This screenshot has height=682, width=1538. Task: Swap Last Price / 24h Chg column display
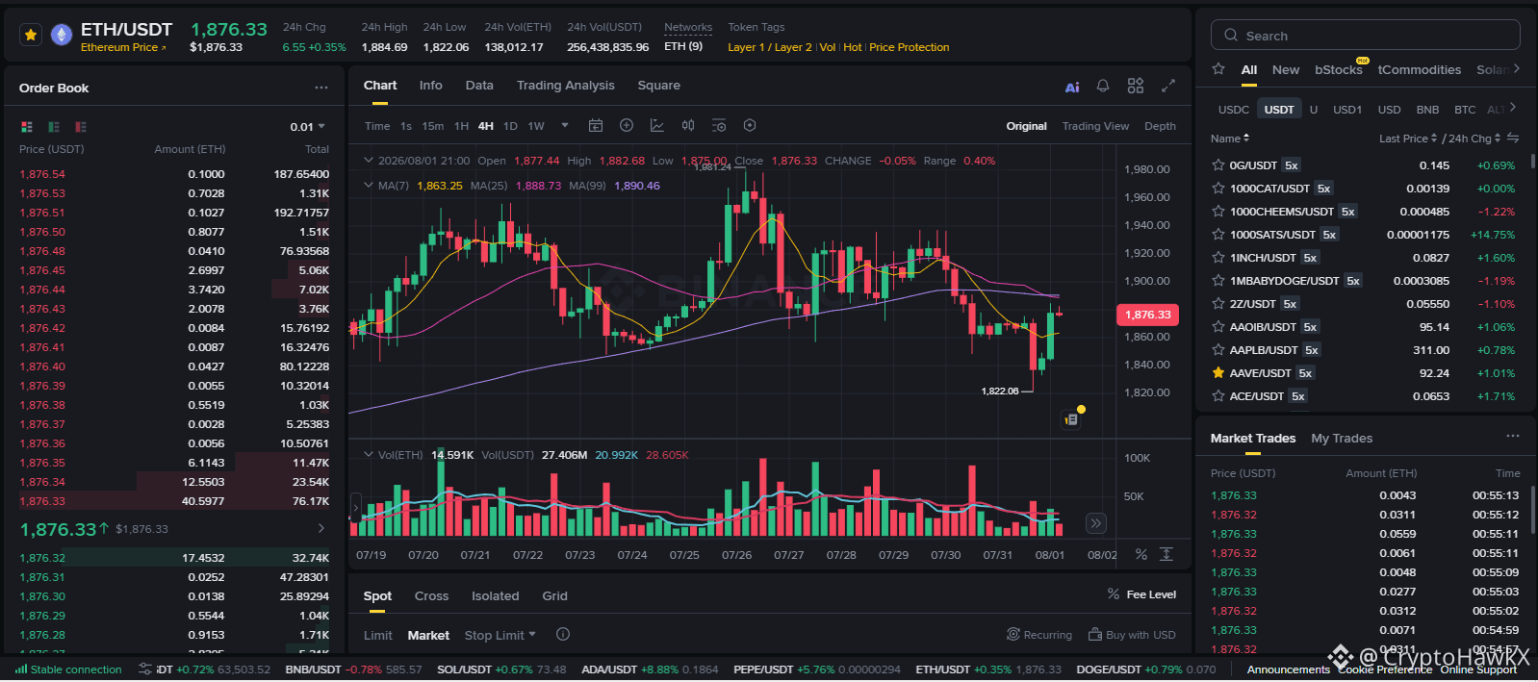pos(1513,139)
